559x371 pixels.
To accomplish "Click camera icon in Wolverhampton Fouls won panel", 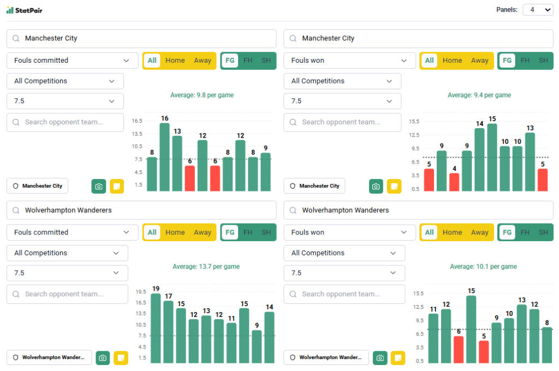I will 380,358.
